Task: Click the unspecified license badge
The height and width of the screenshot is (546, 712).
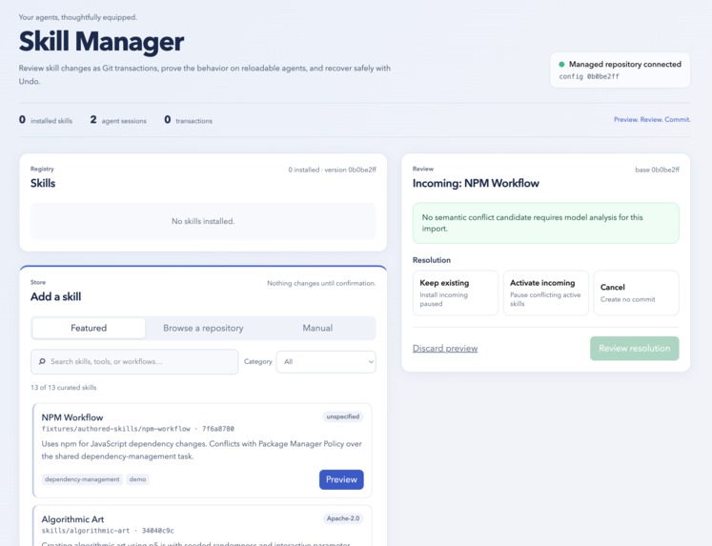Action: point(343,416)
